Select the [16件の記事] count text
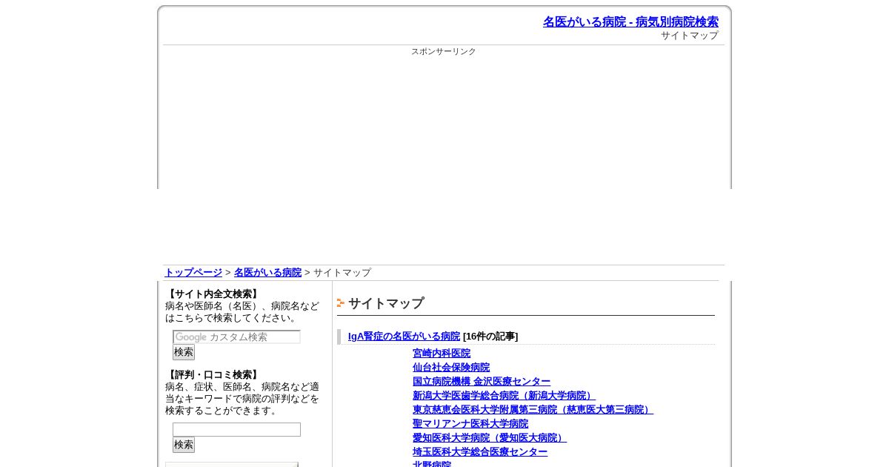 point(490,337)
